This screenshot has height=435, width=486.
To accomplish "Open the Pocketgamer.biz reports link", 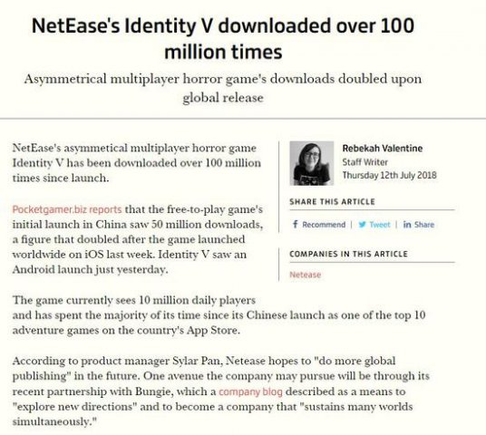I will point(67,209).
